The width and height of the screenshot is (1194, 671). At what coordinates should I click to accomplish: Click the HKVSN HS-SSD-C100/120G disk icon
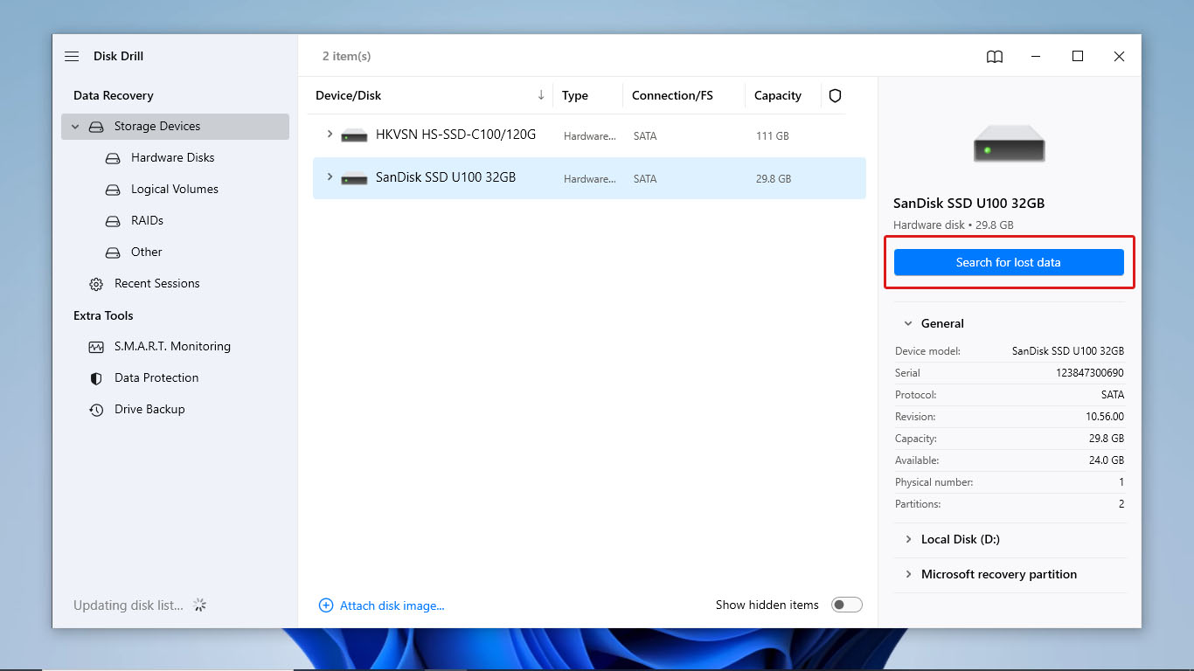pos(354,135)
